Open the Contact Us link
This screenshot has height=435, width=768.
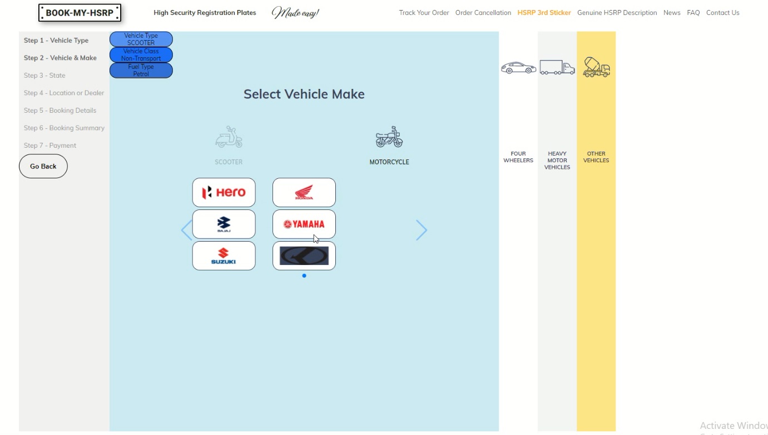[723, 13]
